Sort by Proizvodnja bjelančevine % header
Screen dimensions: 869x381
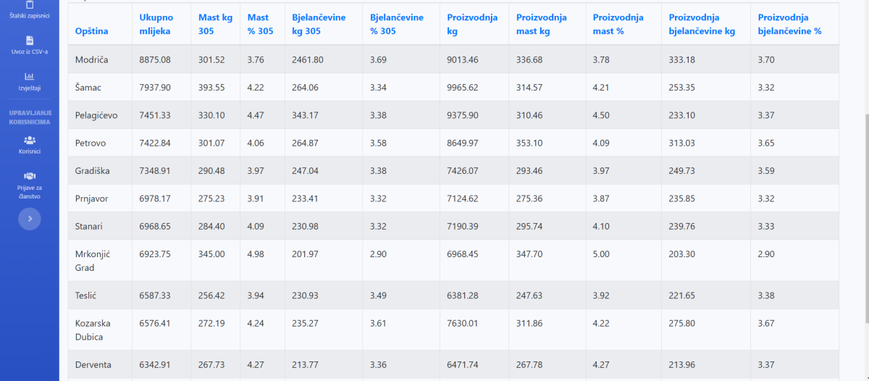(789, 25)
